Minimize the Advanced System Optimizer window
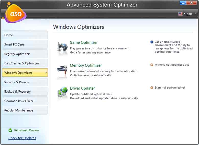Viewport: 199px width, 145px height. (183, 3)
